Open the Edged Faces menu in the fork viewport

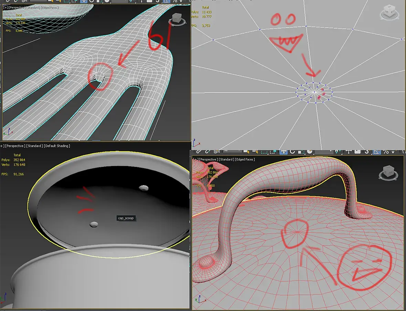coord(50,8)
